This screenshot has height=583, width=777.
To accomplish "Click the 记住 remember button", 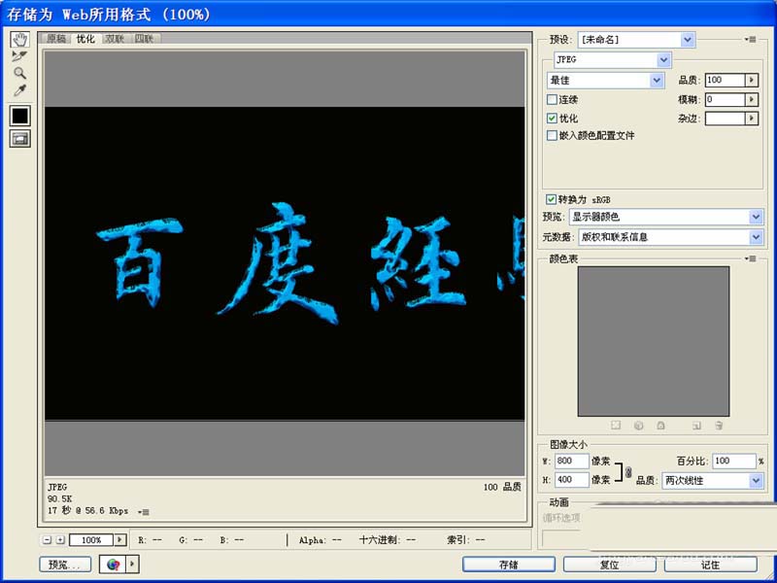I will pos(710,565).
